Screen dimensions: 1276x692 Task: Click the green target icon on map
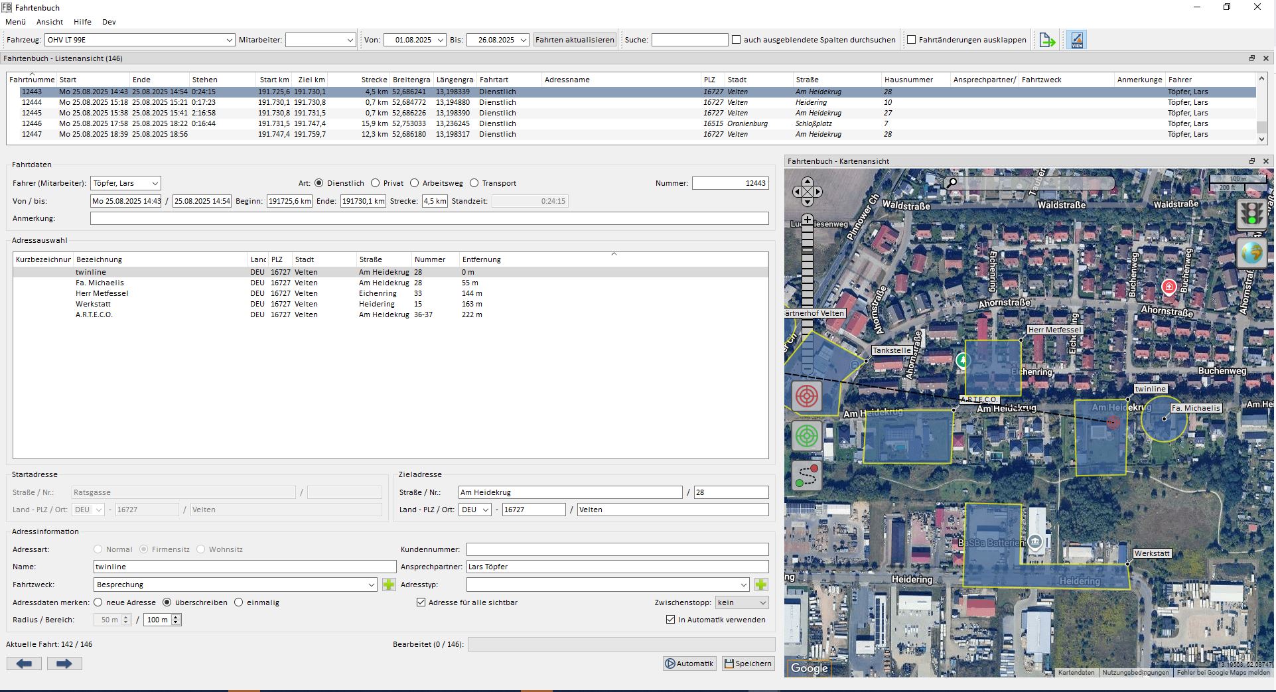[807, 436]
